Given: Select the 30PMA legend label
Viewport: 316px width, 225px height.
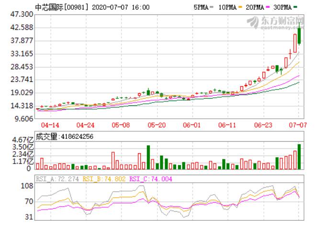Looking at the screenshot, I should click(x=282, y=8).
